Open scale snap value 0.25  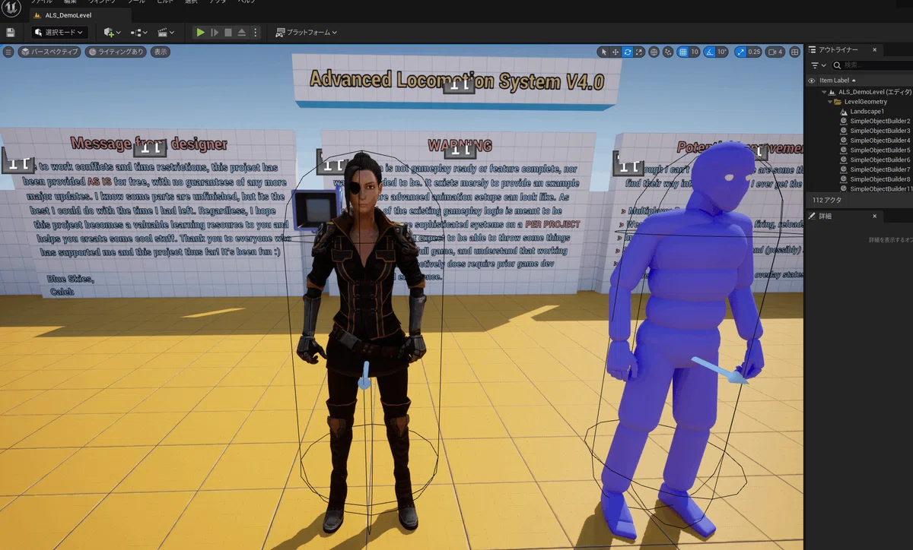click(x=754, y=52)
